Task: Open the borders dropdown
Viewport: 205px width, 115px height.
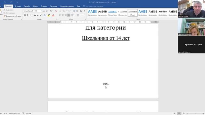Action: pyautogui.click(x=84, y=15)
